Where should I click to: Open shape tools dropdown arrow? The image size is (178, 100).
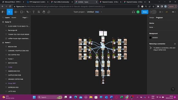point(24,12)
